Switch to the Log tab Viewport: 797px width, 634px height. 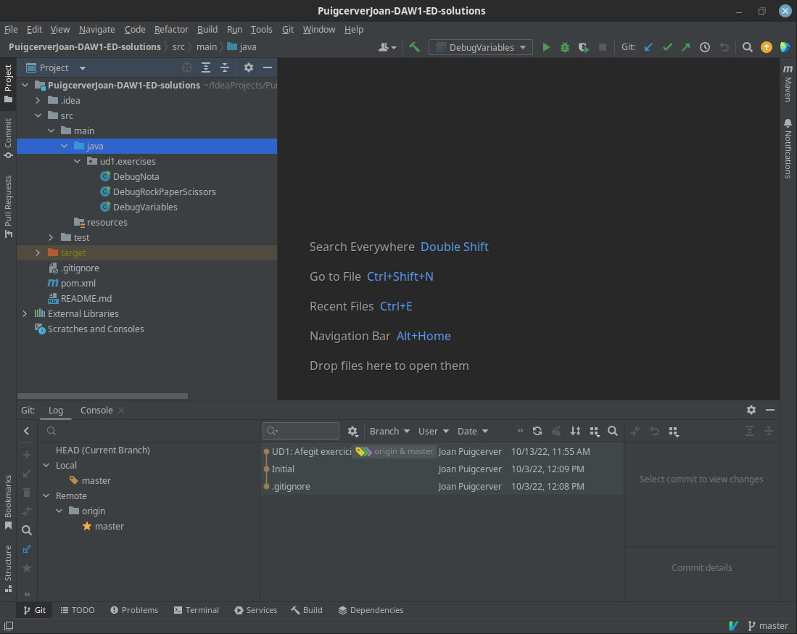pos(55,411)
